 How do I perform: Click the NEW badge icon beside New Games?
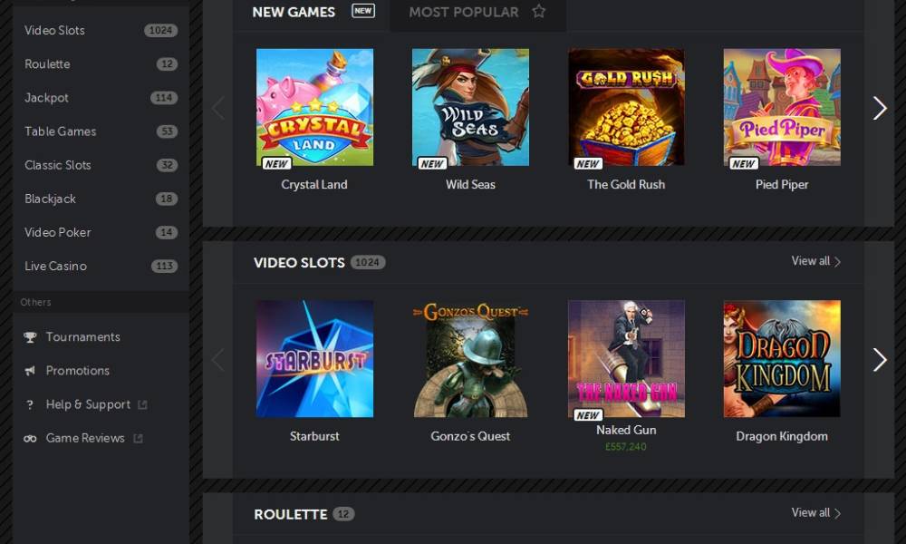coord(363,11)
